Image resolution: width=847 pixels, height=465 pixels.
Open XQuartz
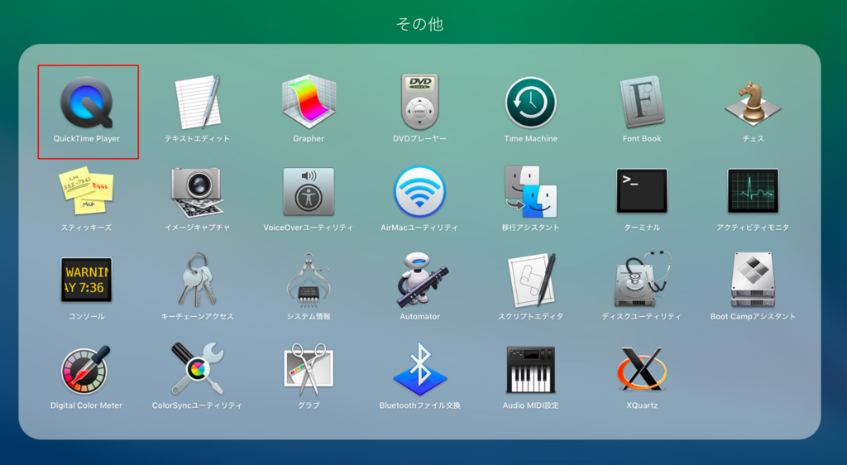642,370
